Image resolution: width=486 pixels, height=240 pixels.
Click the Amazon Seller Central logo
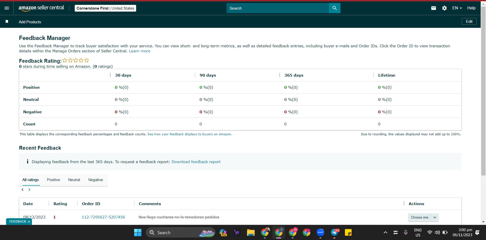pos(41,8)
